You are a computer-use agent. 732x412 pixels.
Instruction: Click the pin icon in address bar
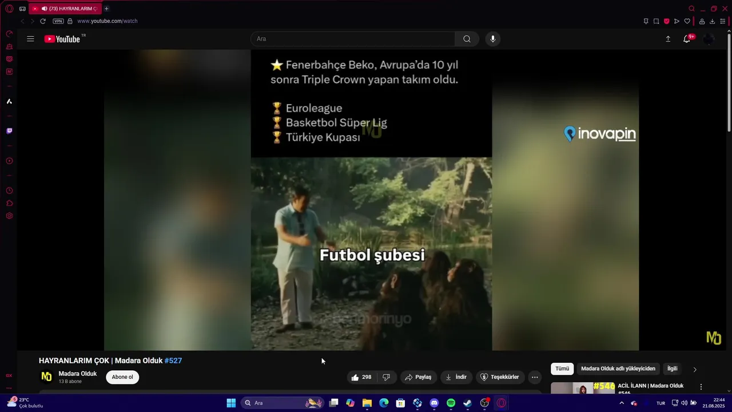646,21
